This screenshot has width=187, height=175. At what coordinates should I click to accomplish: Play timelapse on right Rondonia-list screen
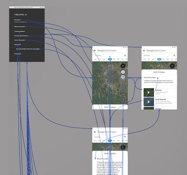click(172, 66)
